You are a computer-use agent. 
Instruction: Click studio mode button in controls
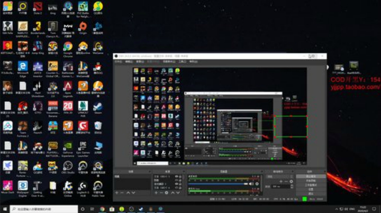pos(311,185)
